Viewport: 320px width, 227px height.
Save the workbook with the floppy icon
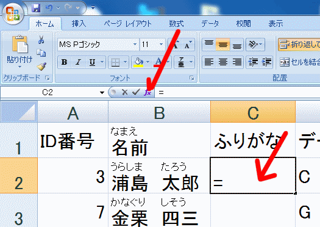coord(36,8)
